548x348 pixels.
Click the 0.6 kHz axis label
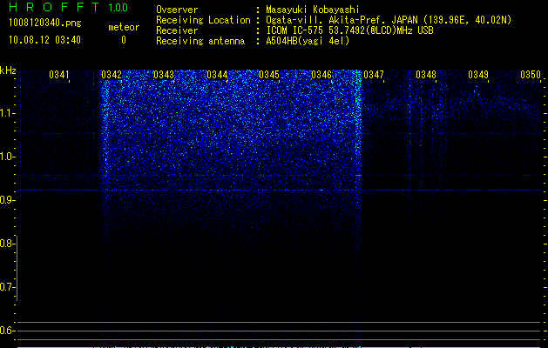pyautogui.click(x=6, y=331)
